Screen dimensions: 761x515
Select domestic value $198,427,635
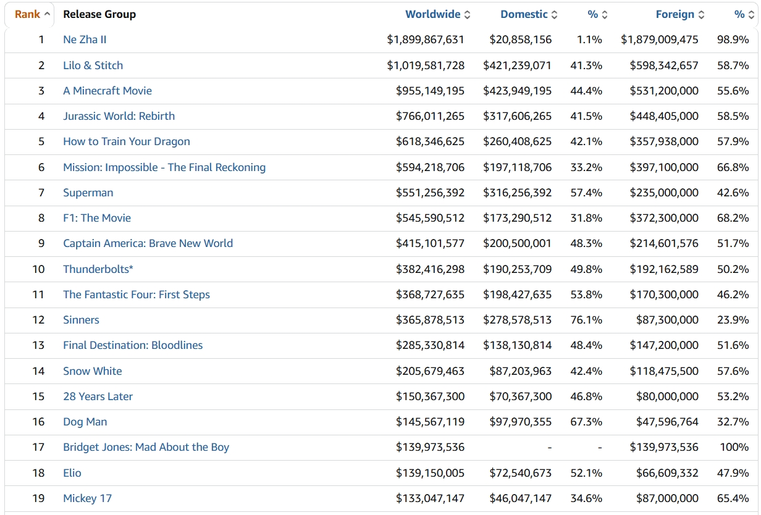click(518, 295)
